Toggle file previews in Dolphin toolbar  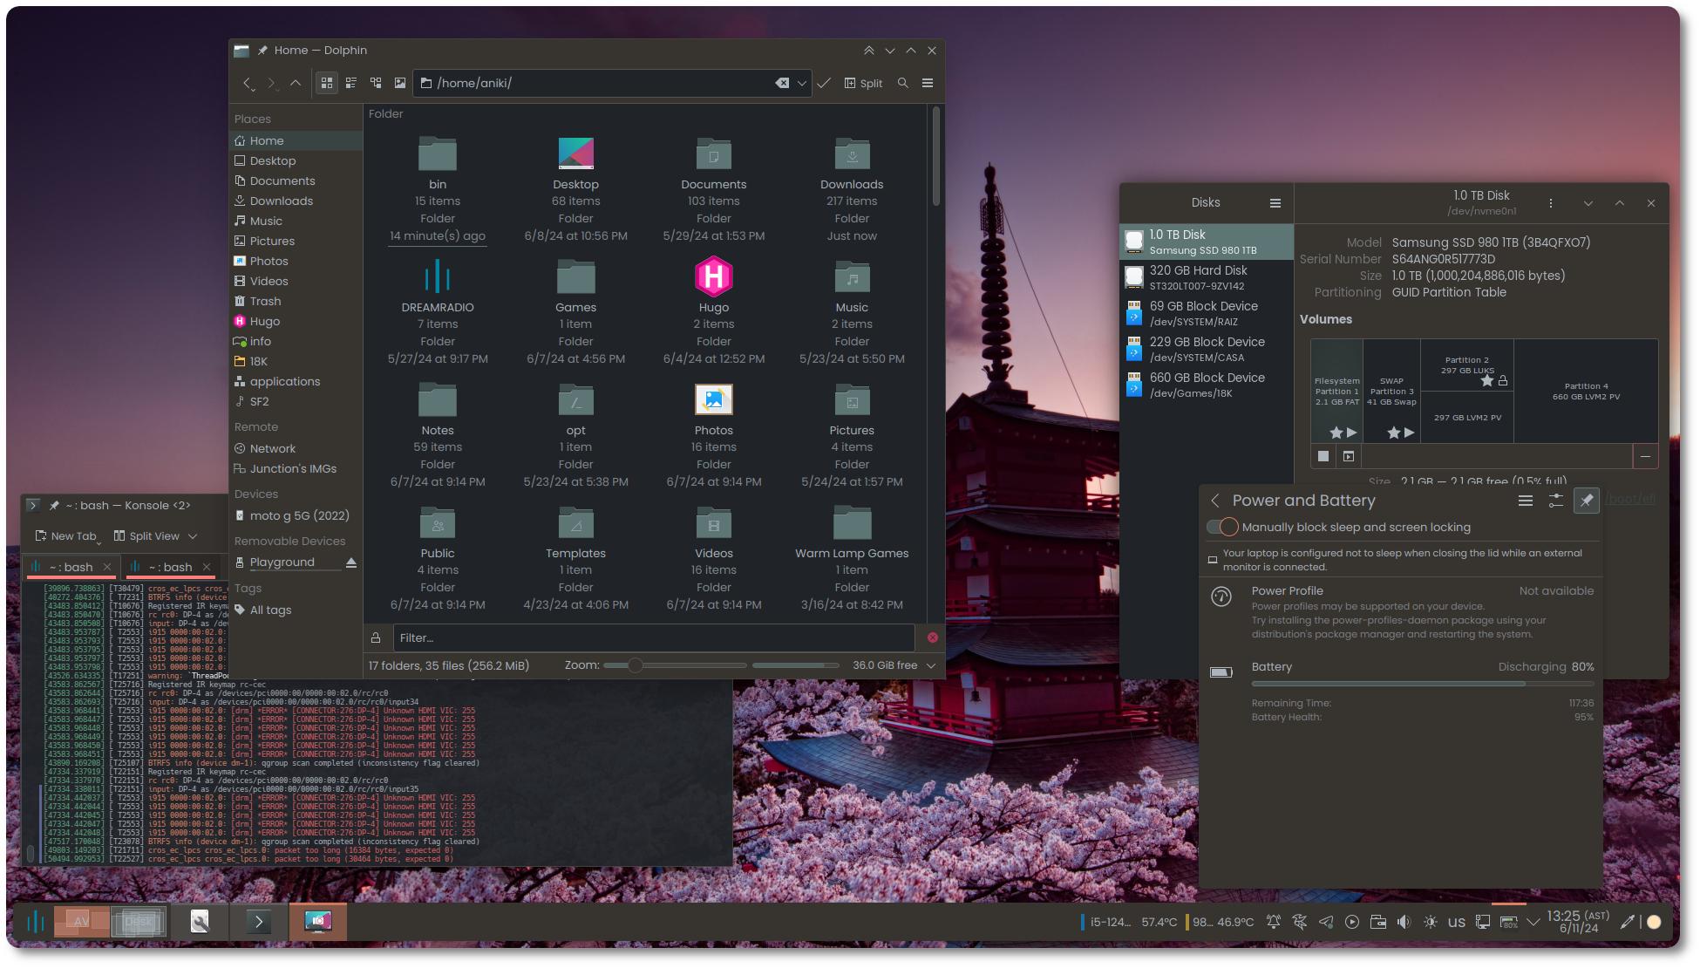click(400, 83)
